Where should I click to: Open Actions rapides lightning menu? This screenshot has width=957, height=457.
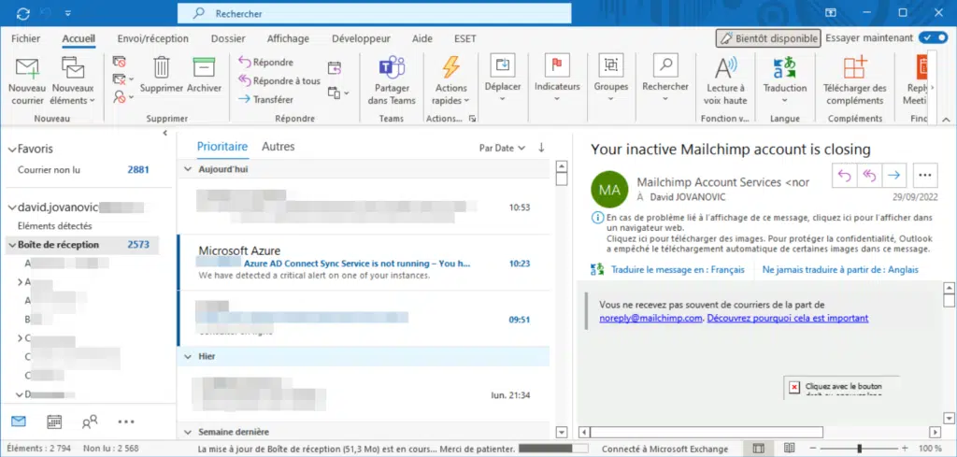[x=451, y=81]
